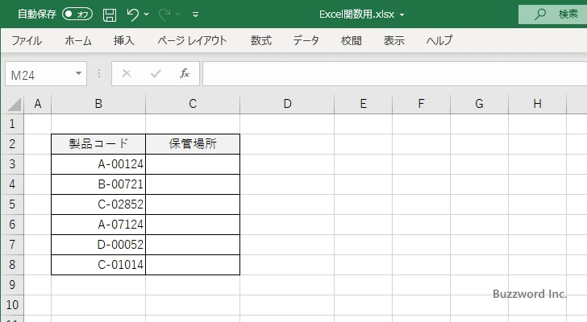Click the search magnifier icon
This screenshot has width=587, height=322.
tap(539, 14)
